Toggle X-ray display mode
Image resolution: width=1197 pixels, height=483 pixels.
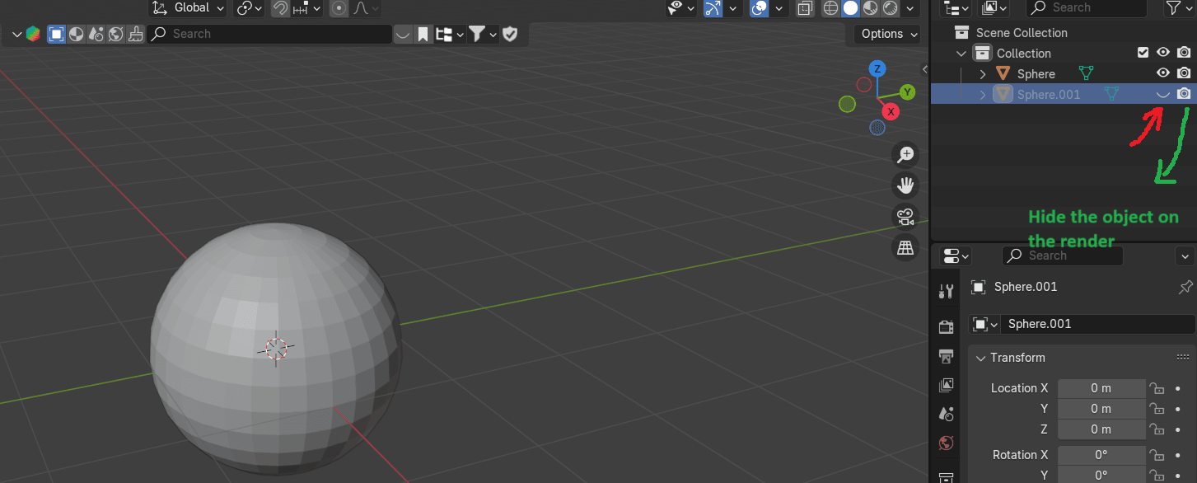click(x=805, y=8)
